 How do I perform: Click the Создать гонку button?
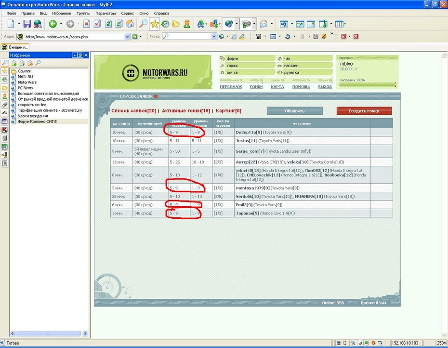(x=364, y=111)
